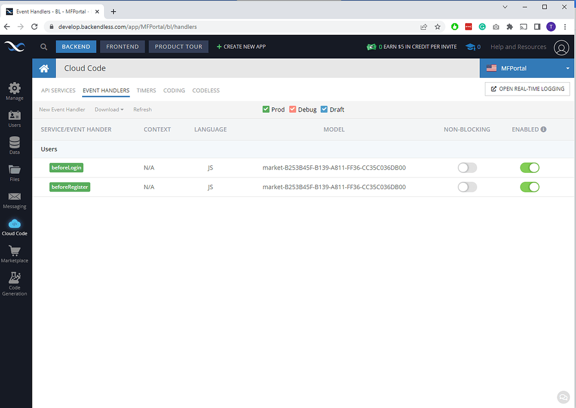This screenshot has width=576, height=408.
Task: Open the Messaging panel from sidebar
Action: click(15, 198)
